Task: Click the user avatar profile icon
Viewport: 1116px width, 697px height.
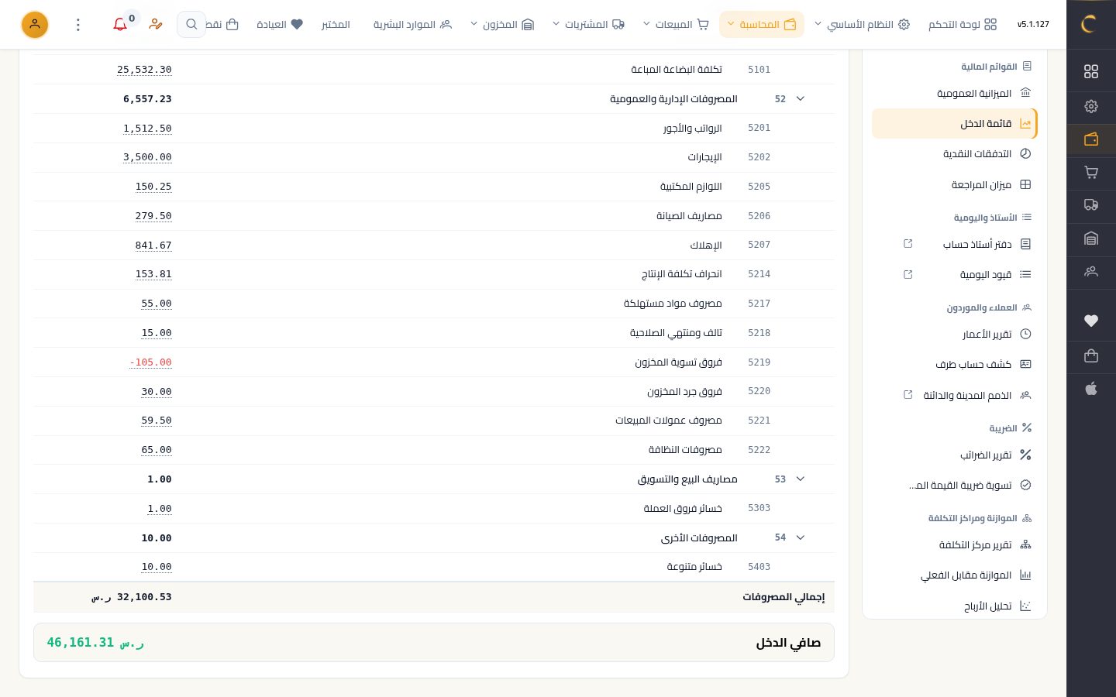Action: (35, 25)
